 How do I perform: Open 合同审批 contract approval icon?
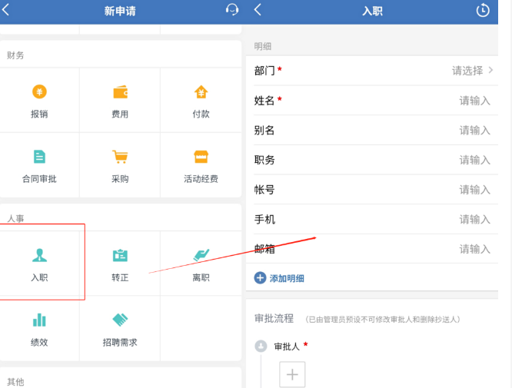pos(39,158)
